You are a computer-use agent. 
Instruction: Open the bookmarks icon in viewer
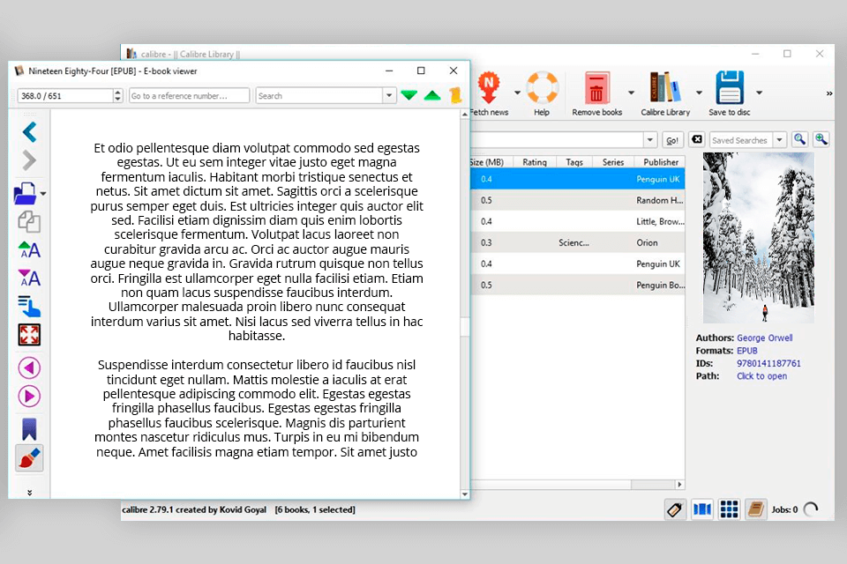(29, 430)
